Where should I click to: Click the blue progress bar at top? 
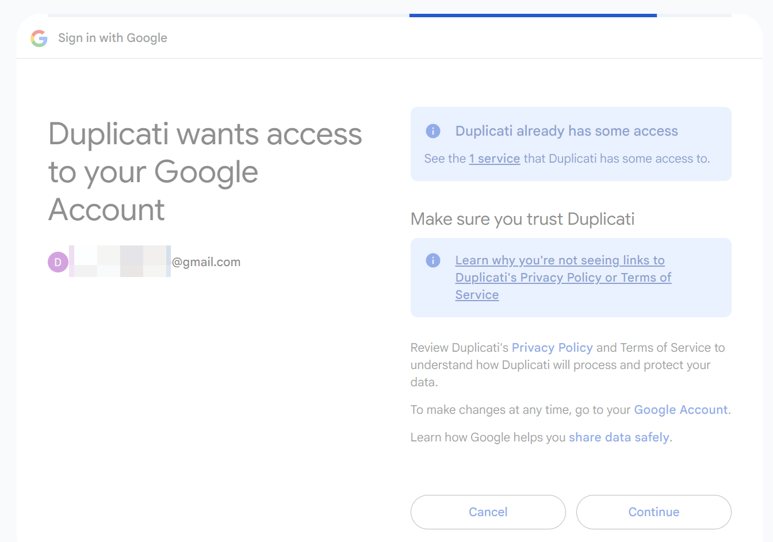pos(533,16)
